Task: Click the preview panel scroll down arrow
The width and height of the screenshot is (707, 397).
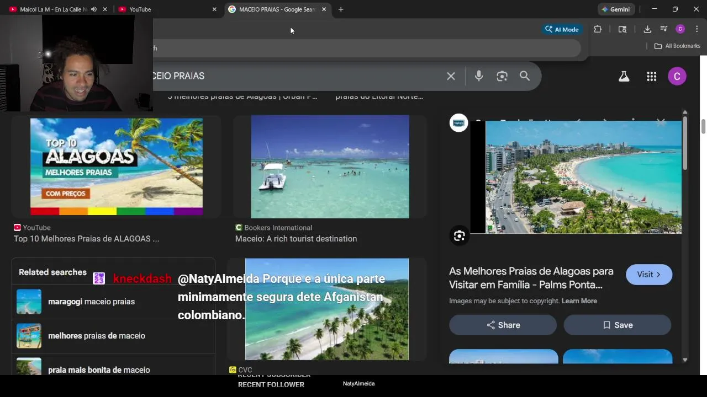Action: click(x=685, y=360)
